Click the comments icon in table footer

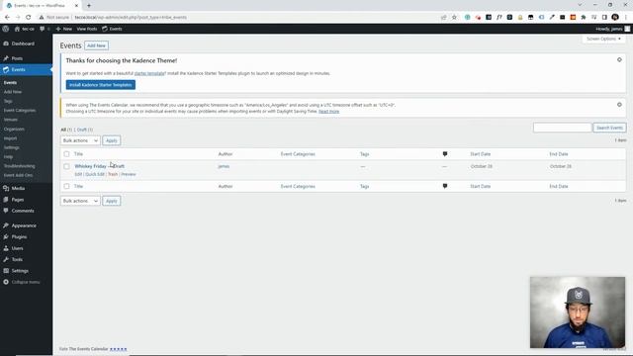445,186
